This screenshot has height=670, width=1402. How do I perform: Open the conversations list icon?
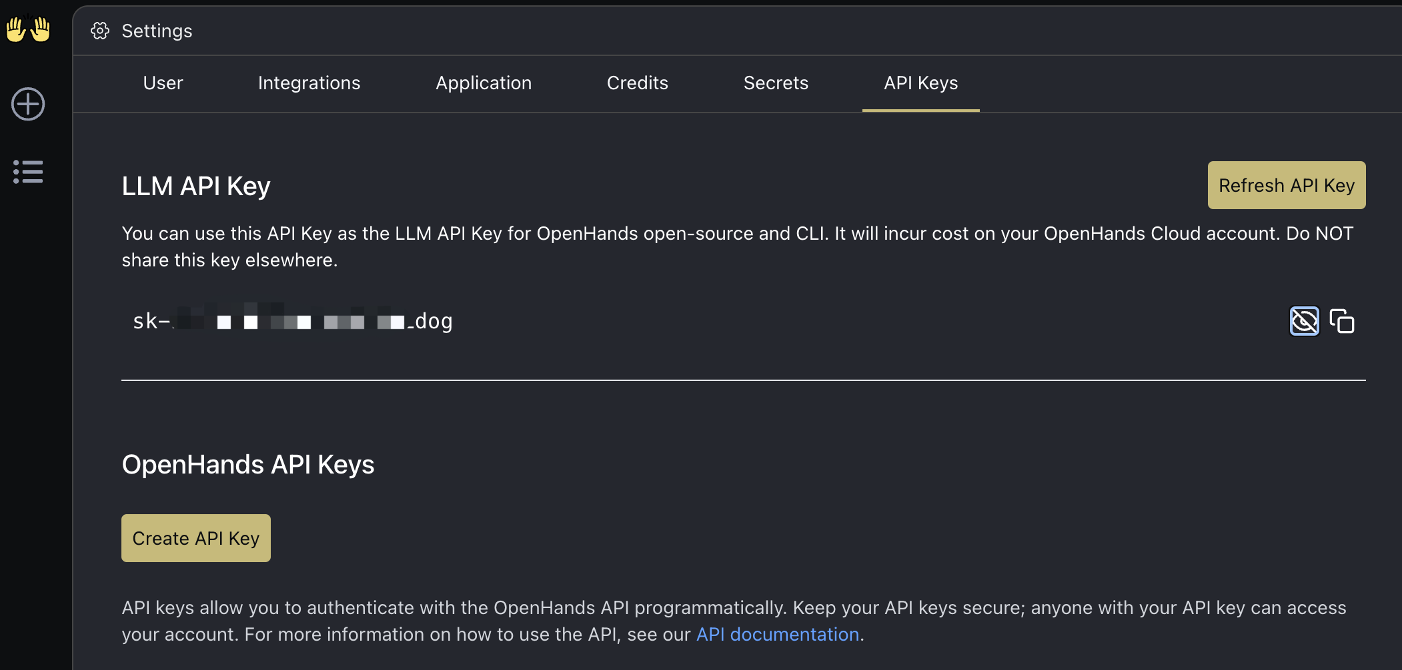[x=28, y=172]
